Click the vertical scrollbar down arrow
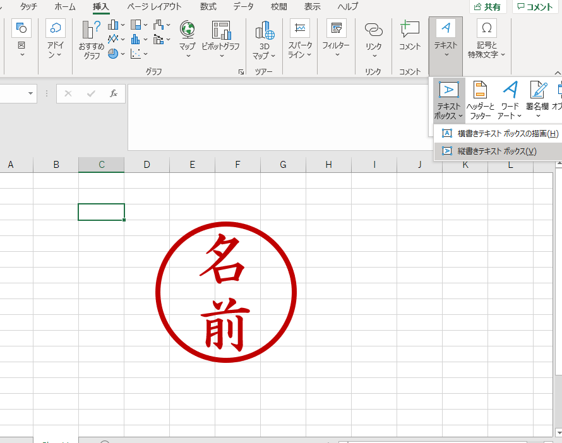 pyautogui.click(x=558, y=433)
